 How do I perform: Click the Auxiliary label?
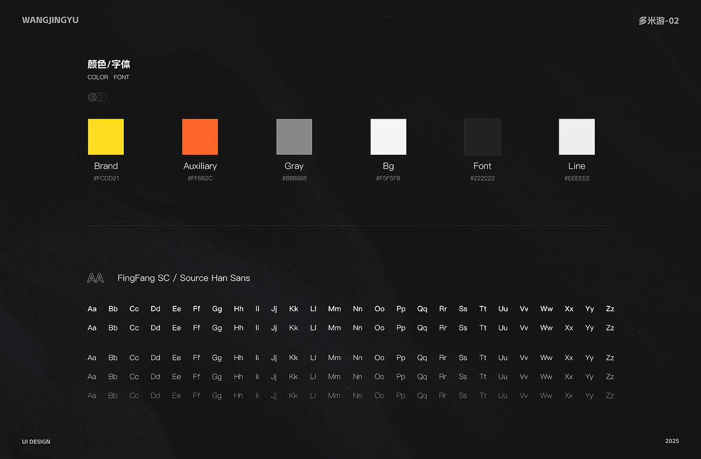(x=200, y=166)
